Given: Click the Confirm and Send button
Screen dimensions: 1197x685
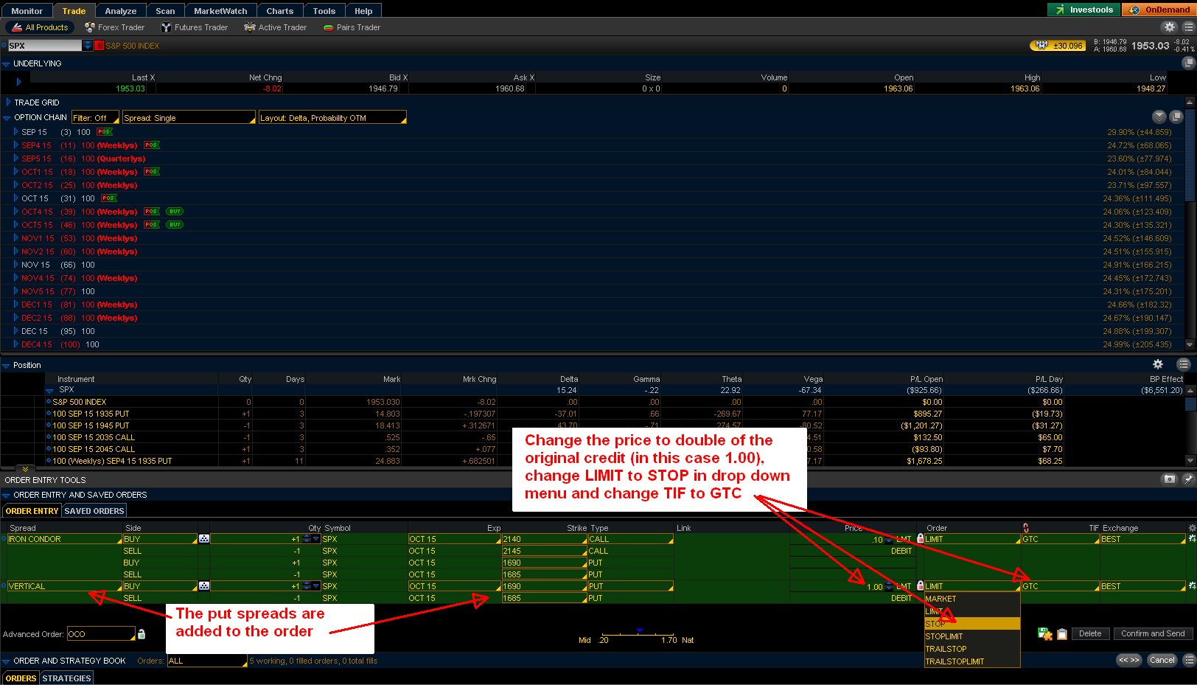Looking at the screenshot, I should pos(1153,633).
